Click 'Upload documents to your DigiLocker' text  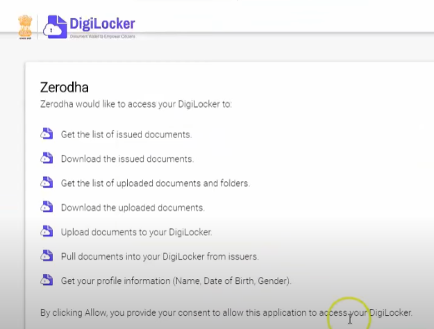pyautogui.click(x=136, y=232)
